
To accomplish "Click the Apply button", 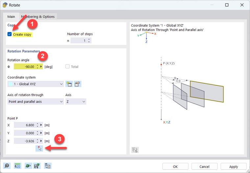I will 234,166.
